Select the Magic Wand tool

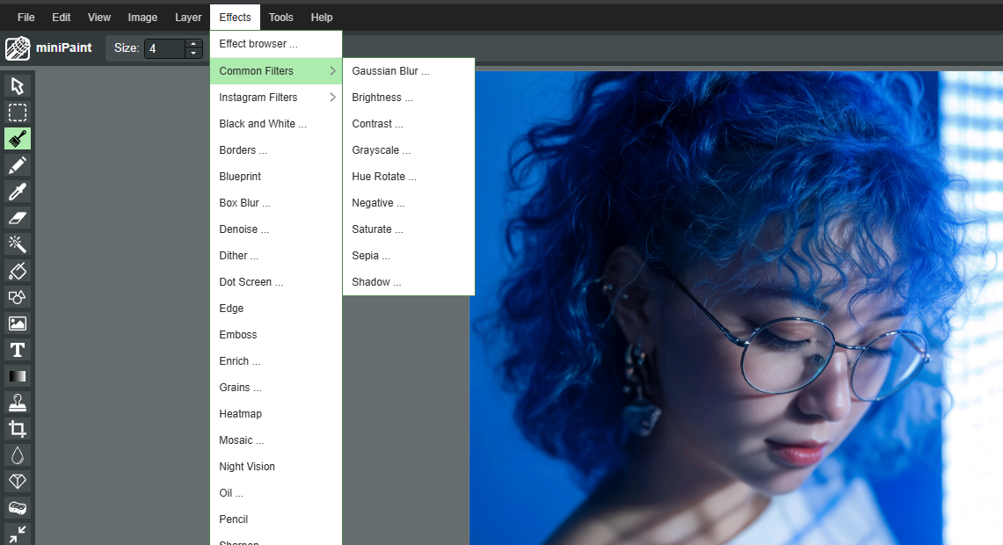[18, 244]
